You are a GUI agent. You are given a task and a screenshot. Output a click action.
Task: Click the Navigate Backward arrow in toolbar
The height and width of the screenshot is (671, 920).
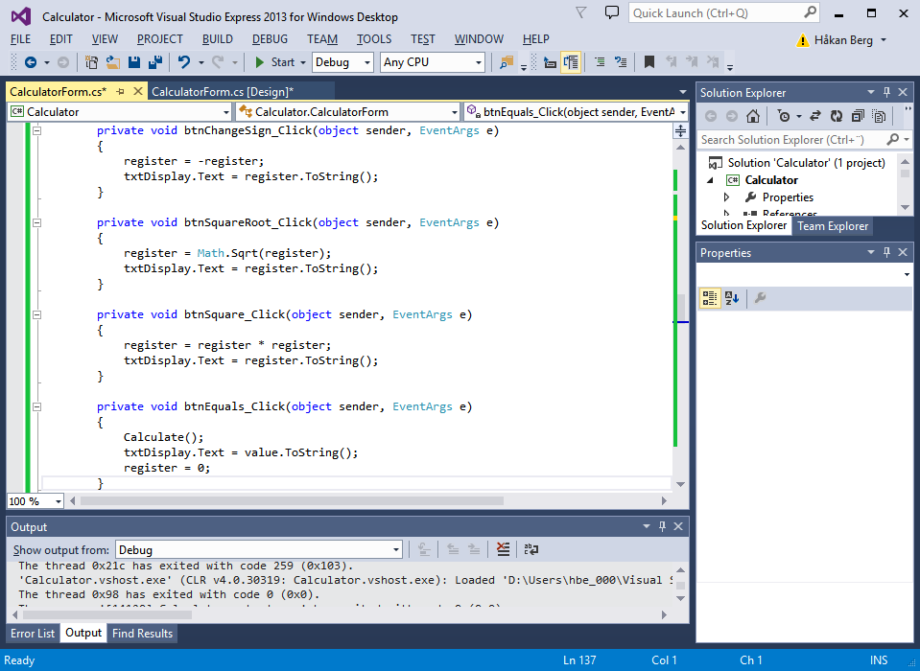[x=31, y=62]
